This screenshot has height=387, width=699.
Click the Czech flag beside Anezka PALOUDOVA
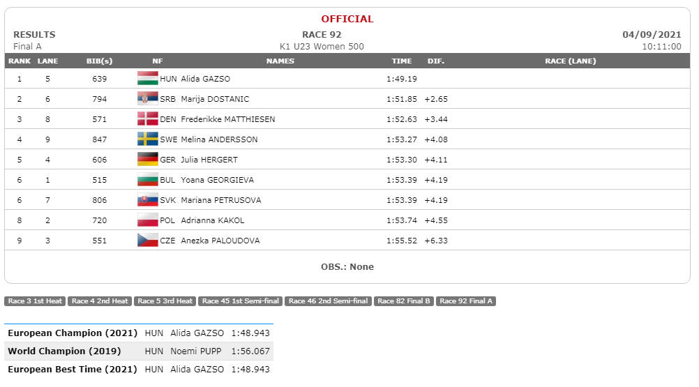148,240
